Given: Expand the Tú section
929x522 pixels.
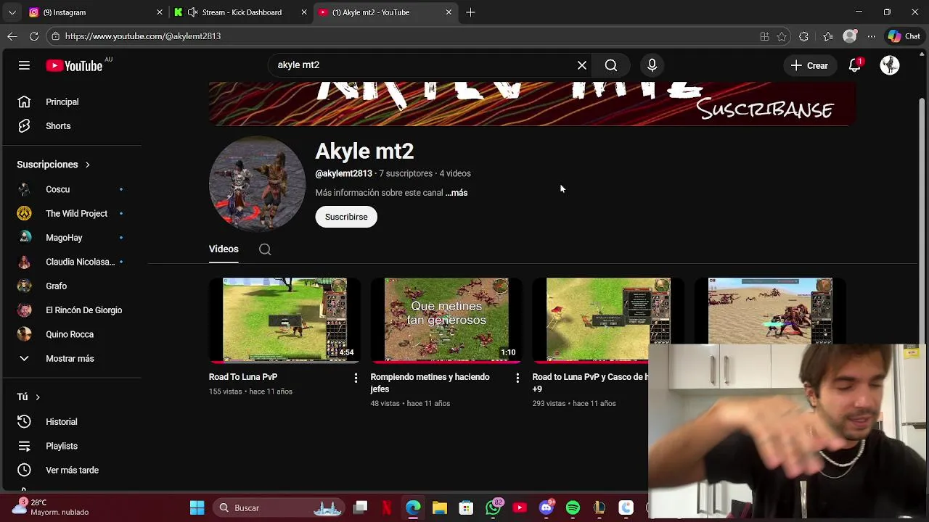Looking at the screenshot, I should point(28,397).
